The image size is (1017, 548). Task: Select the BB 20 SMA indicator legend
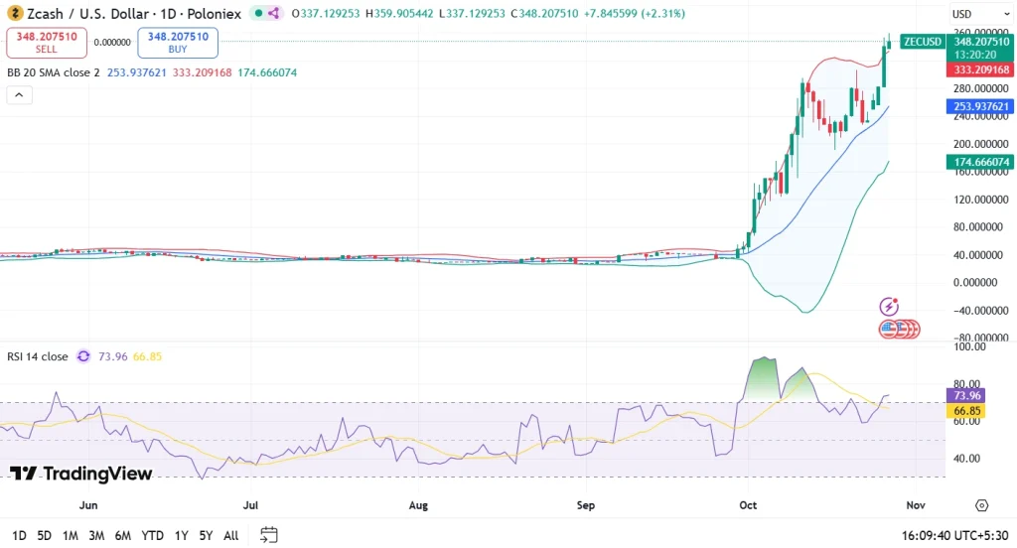click(54, 72)
